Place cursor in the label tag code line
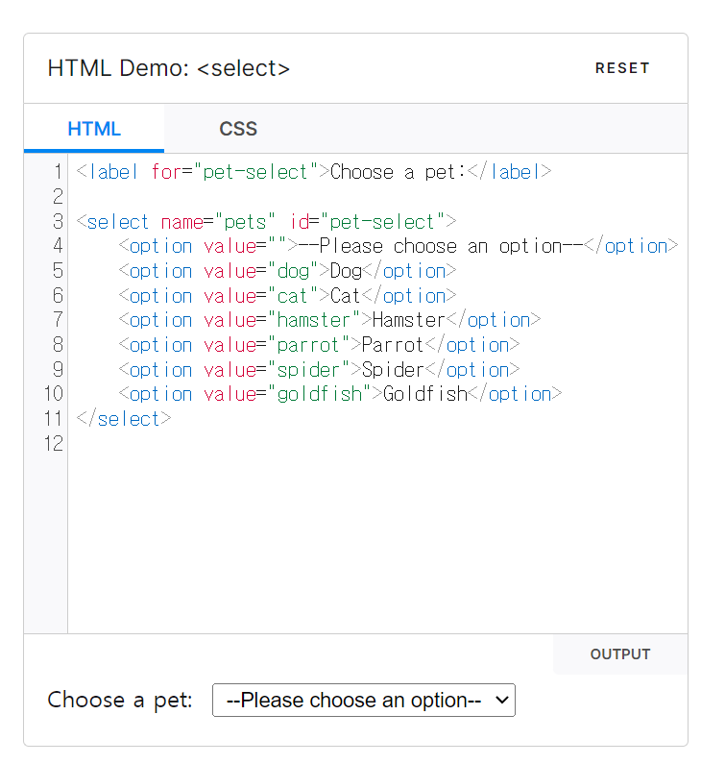The image size is (701, 764). [x=313, y=172]
